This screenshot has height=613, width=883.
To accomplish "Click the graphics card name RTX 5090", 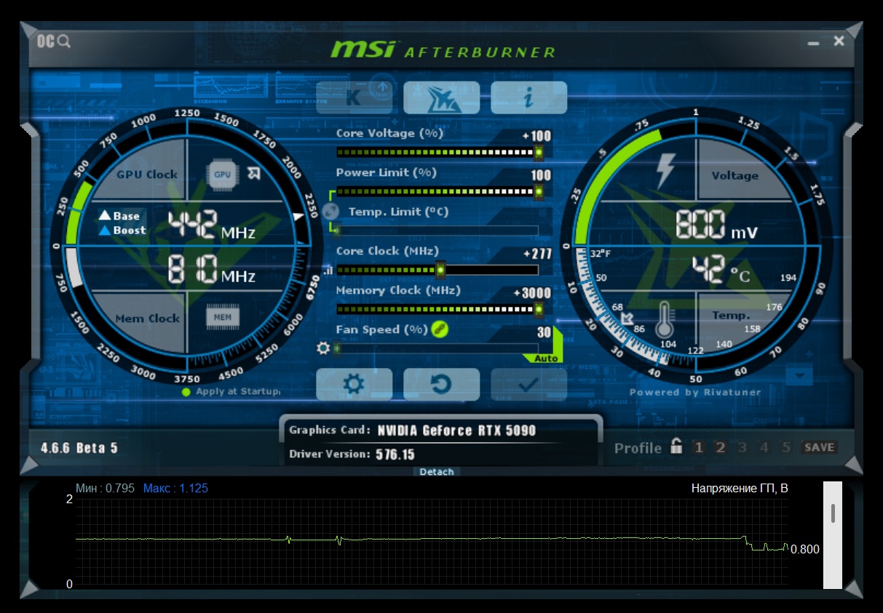I will [456, 430].
